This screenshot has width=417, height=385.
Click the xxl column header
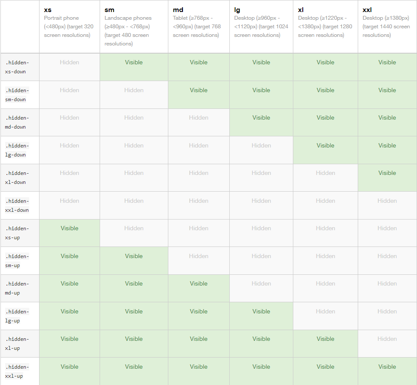pyautogui.click(x=367, y=9)
